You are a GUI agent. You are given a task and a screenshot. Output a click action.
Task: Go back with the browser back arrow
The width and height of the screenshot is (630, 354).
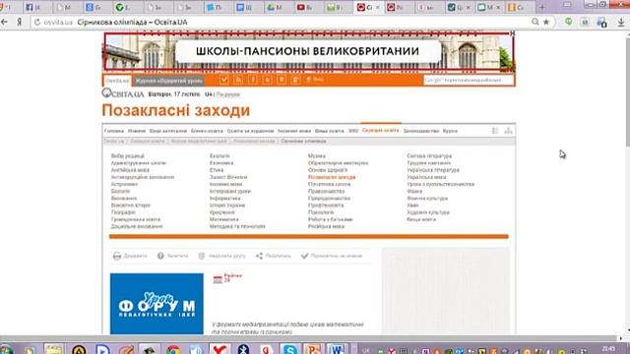4,23
